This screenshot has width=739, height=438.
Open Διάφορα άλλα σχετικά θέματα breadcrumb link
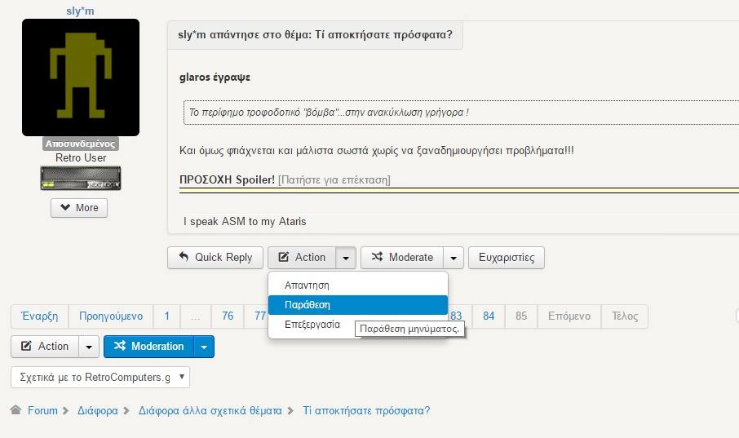point(210,410)
